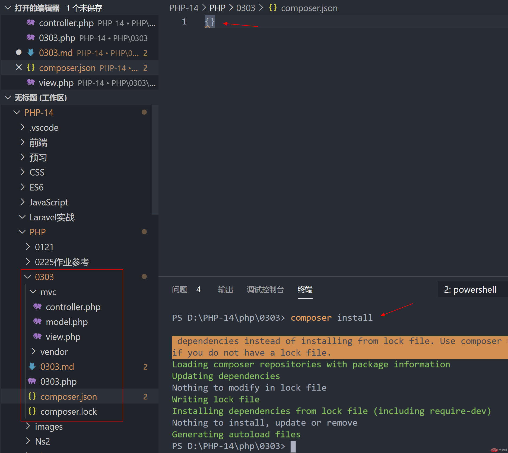Image resolution: width=508 pixels, height=453 pixels.
Task: Click the PHP elephant icon of model.php
Action: [x=37, y=322]
